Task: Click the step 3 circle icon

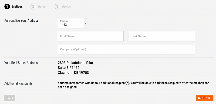Action: (57, 6)
